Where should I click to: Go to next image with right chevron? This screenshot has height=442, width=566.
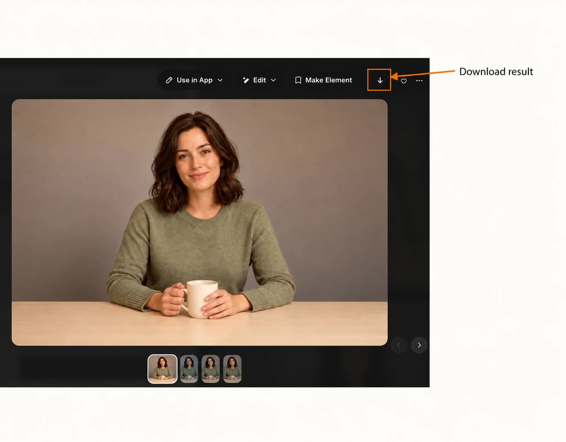click(x=419, y=345)
